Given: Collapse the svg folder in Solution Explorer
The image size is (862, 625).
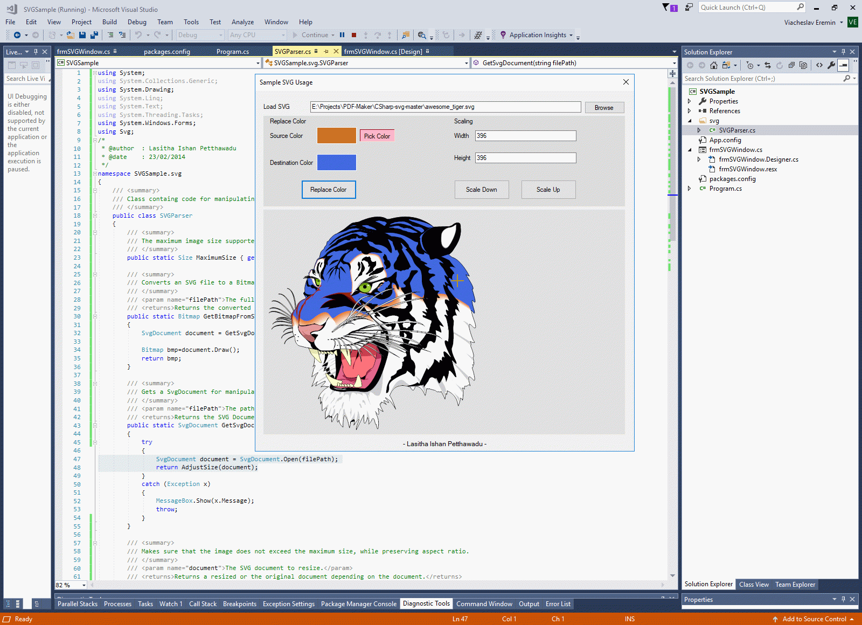Looking at the screenshot, I should (x=690, y=121).
